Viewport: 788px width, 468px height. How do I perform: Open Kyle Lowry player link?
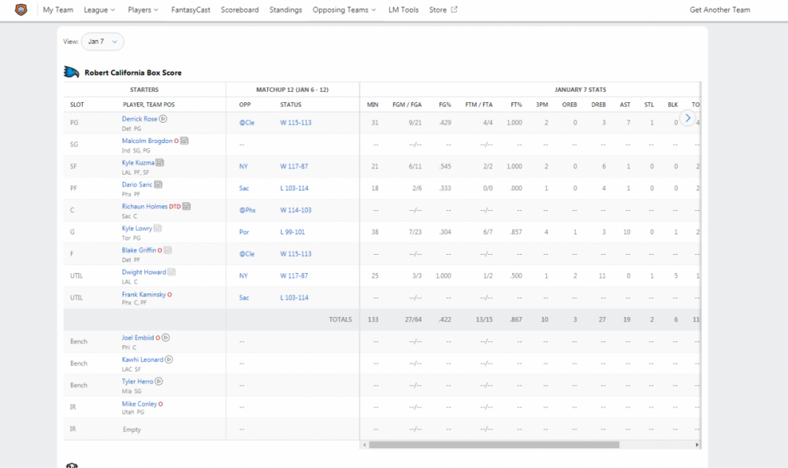(137, 228)
